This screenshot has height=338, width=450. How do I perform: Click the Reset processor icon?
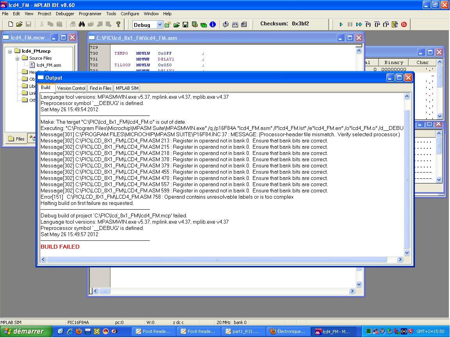(395, 25)
